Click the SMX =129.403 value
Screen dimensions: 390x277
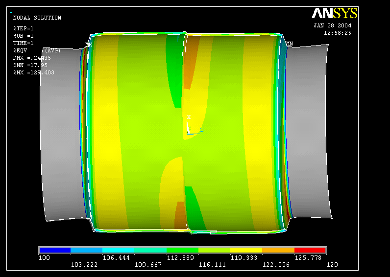(34, 72)
